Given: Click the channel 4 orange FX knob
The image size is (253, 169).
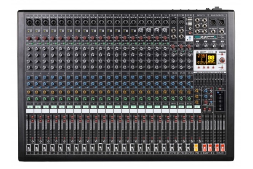Looking at the screenshot, I should click(x=52, y=92).
